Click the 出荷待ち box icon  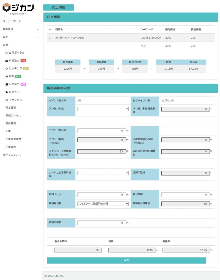(x=7, y=84)
